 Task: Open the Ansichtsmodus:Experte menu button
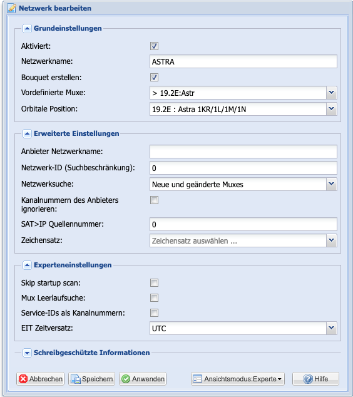238,379
